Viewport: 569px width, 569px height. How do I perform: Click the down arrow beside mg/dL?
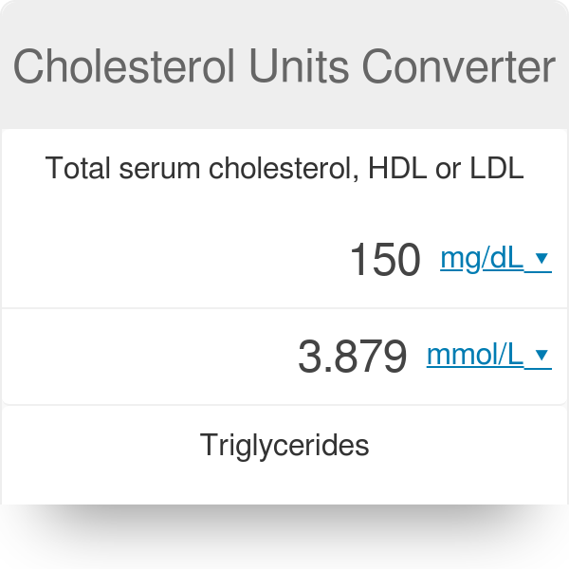click(x=542, y=259)
